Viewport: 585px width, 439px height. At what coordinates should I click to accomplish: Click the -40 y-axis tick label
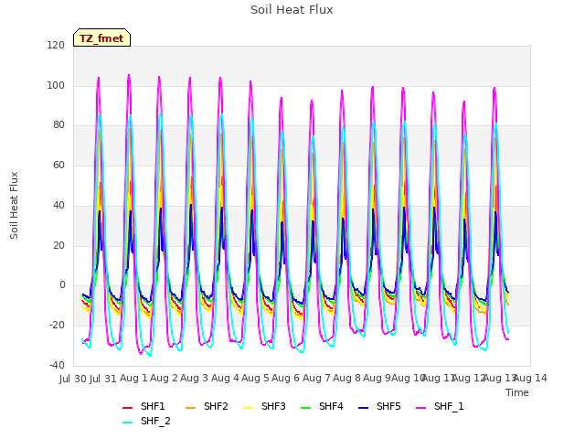coord(57,365)
